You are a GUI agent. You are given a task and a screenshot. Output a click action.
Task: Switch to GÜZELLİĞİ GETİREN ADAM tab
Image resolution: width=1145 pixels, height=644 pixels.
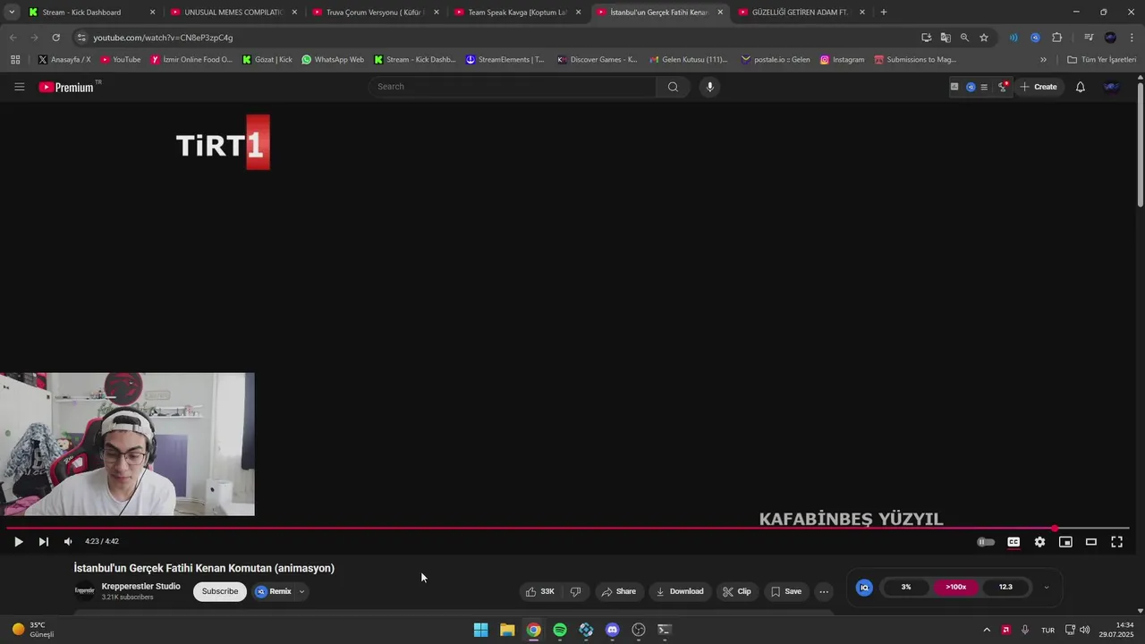[800, 13]
